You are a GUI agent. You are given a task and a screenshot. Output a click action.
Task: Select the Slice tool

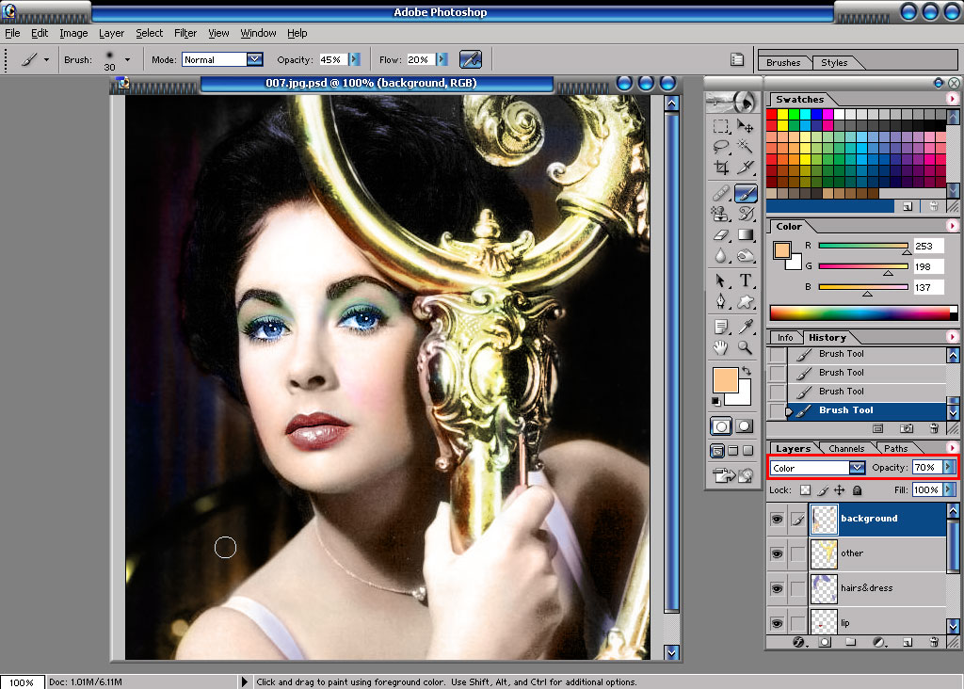pyautogui.click(x=746, y=168)
